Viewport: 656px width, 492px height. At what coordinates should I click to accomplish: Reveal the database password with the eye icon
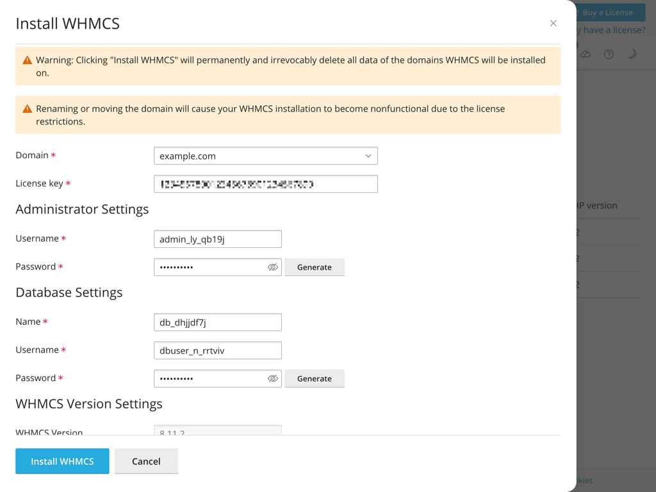click(272, 379)
